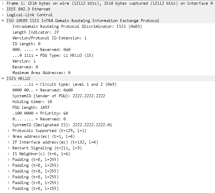Expand the Restart Signaling TLV
The width and height of the screenshot is (215, 193).
[x=9, y=148]
